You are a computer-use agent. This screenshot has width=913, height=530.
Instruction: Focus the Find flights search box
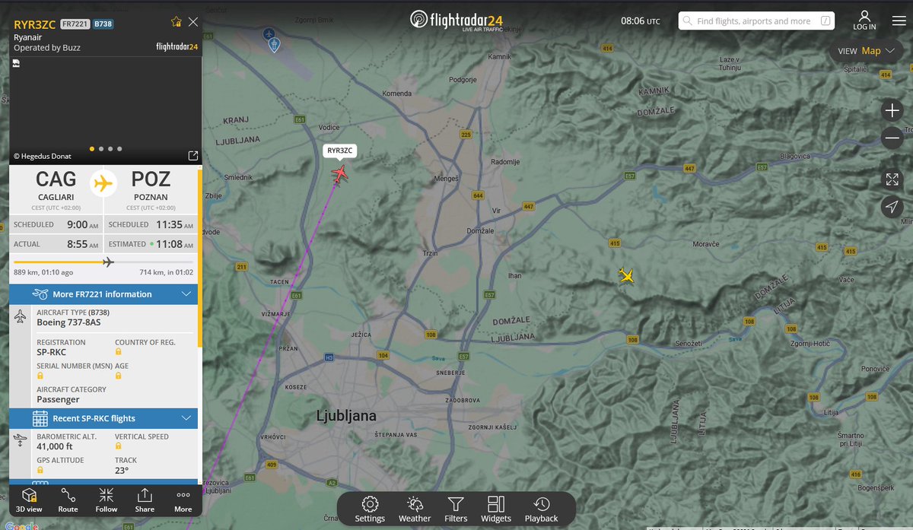[x=756, y=21]
